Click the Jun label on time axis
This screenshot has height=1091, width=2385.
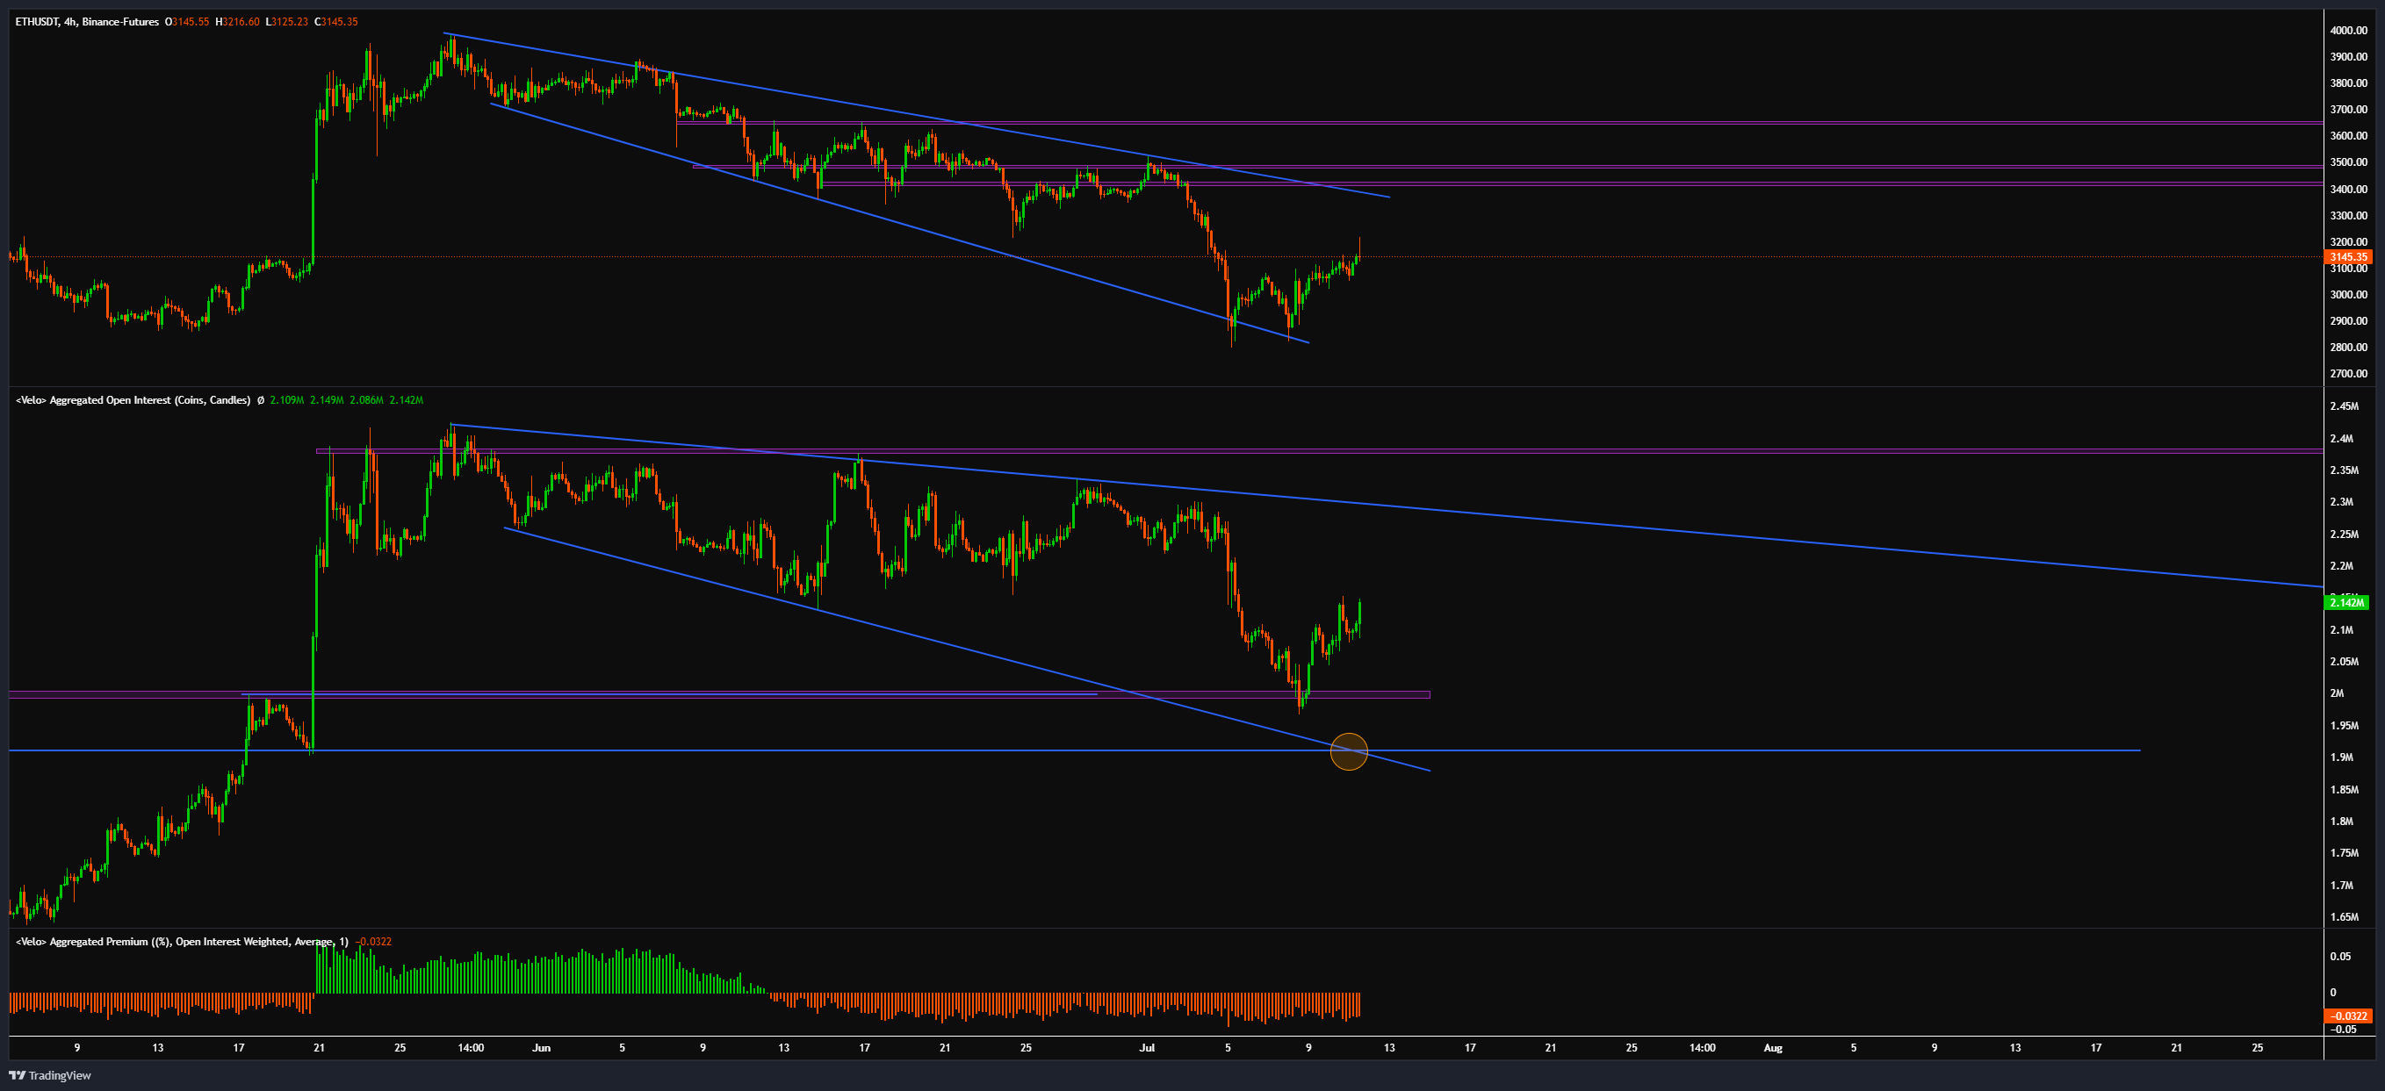coord(542,1047)
